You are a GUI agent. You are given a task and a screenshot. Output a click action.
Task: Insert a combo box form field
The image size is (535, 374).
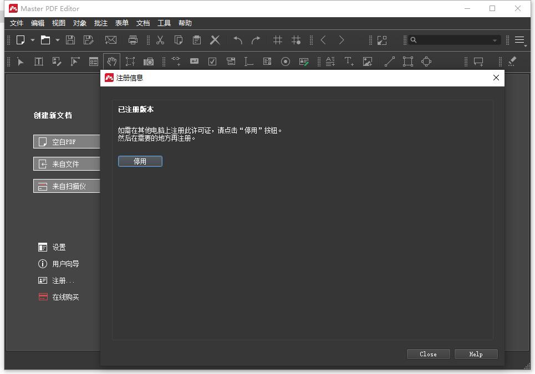pyautogui.click(x=231, y=62)
